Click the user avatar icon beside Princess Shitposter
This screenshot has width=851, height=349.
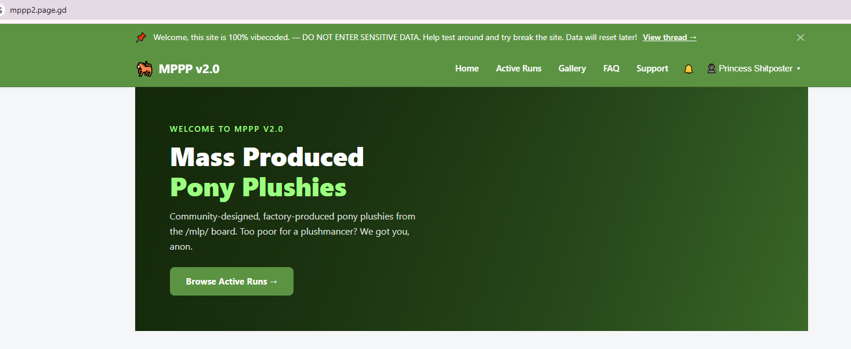coord(711,69)
